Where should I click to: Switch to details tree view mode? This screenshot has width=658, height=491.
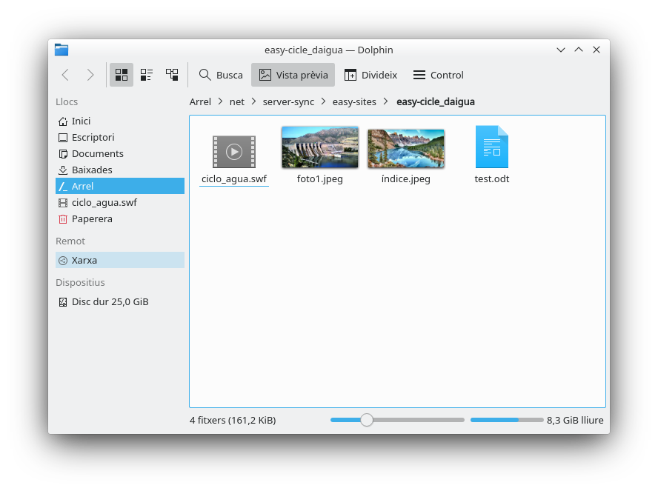(172, 75)
